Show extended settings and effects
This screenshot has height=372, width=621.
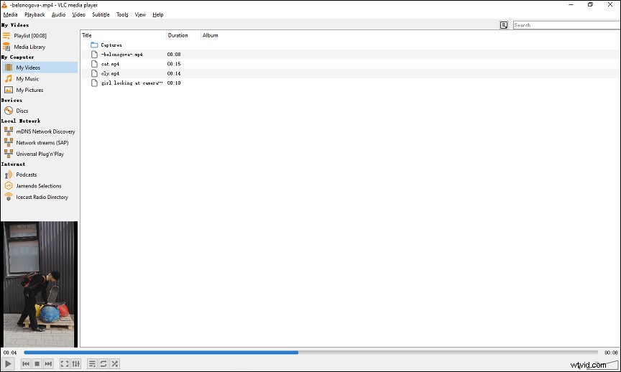75,363
